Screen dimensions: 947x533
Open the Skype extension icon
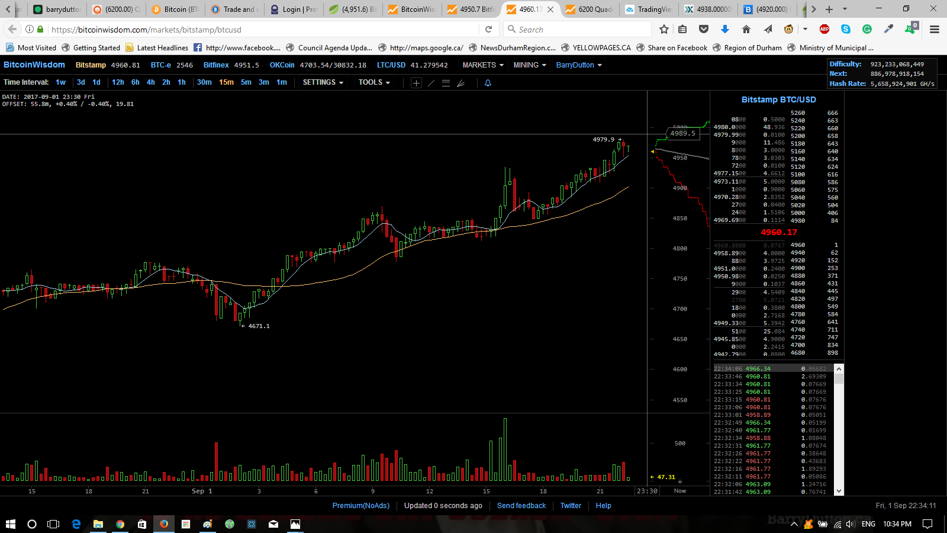tap(846, 29)
